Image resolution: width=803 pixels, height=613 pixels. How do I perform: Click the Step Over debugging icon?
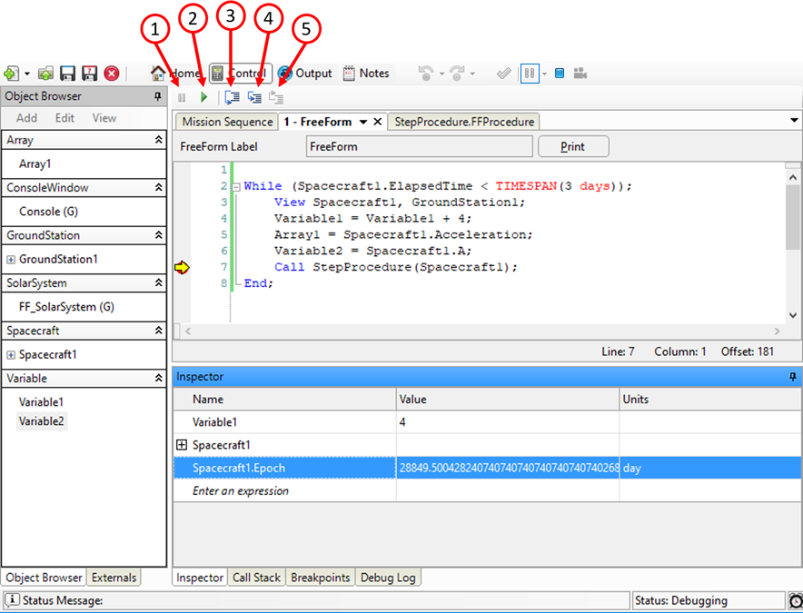(x=253, y=97)
